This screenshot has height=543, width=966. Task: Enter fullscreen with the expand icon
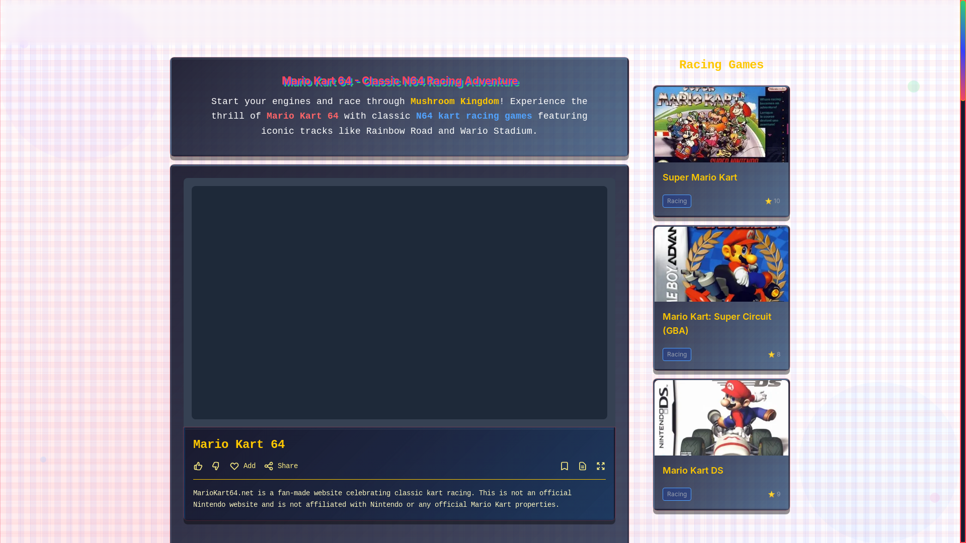coord(601,466)
